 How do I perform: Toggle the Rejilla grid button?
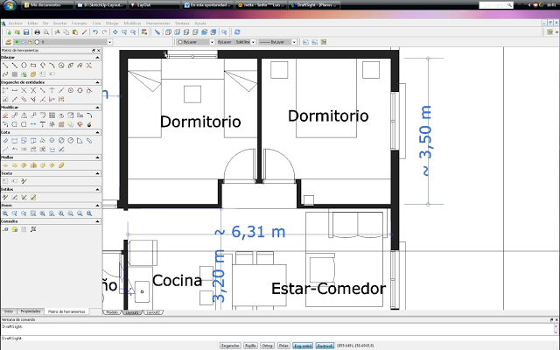(248, 345)
